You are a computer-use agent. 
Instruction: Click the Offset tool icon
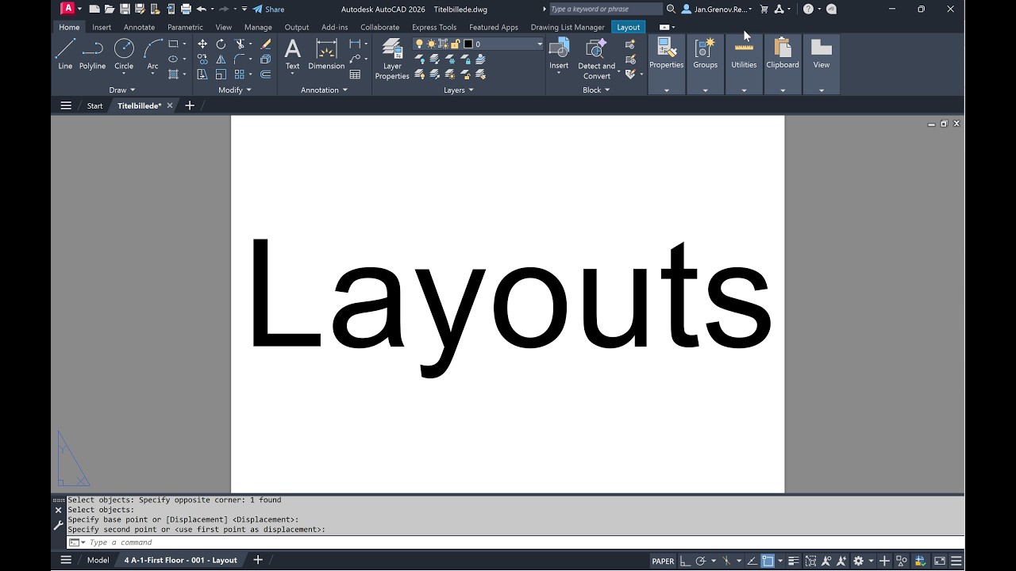[x=266, y=75]
